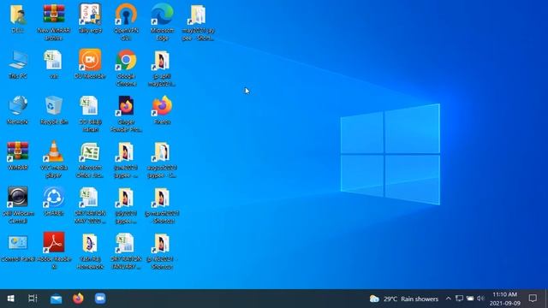This screenshot has width=548, height=308.
Task: Open the network status tray icon
Action: 459,299
